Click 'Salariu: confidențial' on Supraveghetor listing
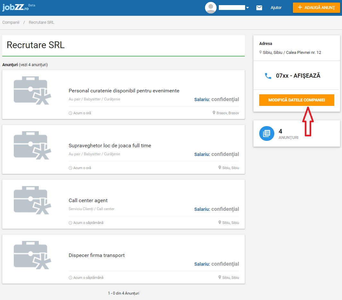Image resolution: width=342 pixels, height=300 pixels. tap(217, 154)
